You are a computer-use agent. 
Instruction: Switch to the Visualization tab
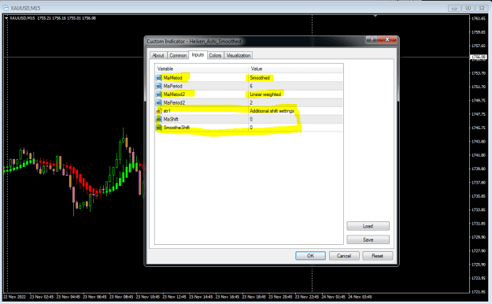[239, 56]
